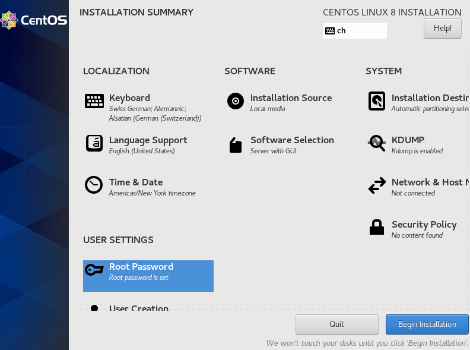Open Time & Date timezone settings
Image resolution: width=470 pixels, height=350 pixels.
tap(152, 193)
